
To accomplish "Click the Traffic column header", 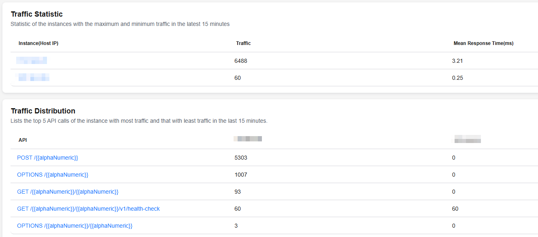I will pos(243,43).
